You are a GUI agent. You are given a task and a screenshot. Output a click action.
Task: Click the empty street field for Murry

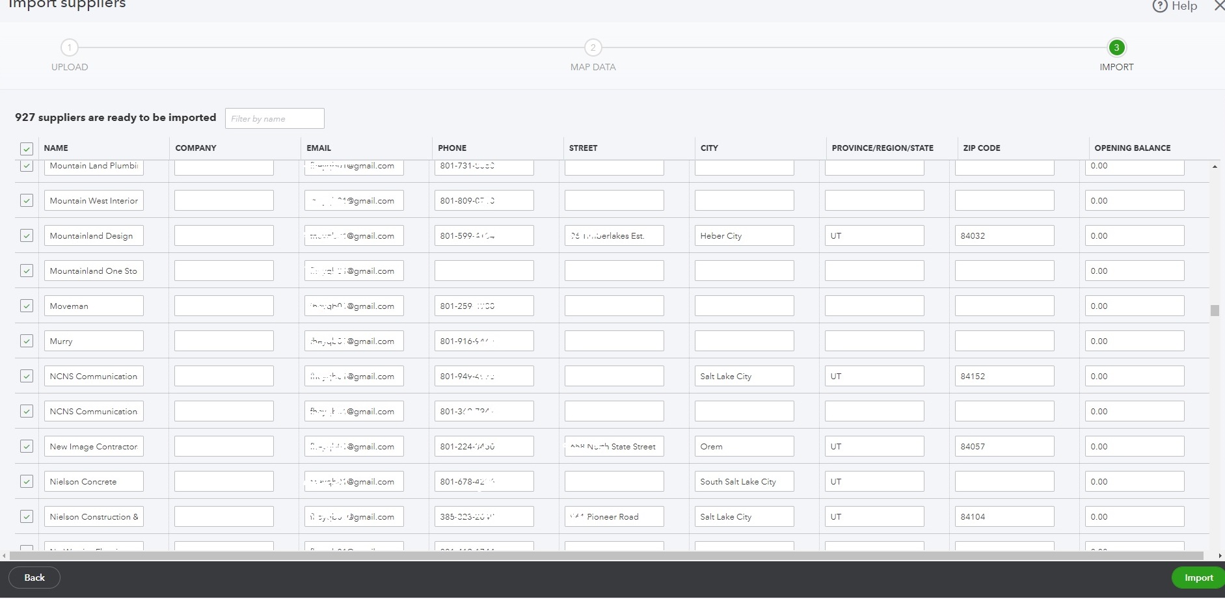614,341
